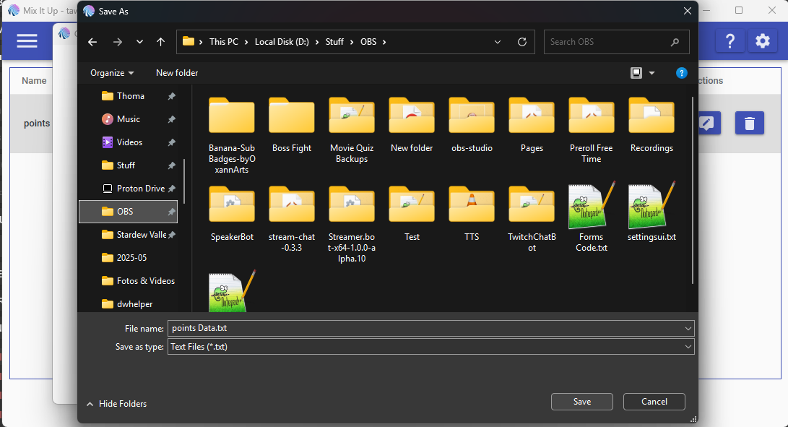
Task: Open the Recordings folder
Action: tap(651, 125)
